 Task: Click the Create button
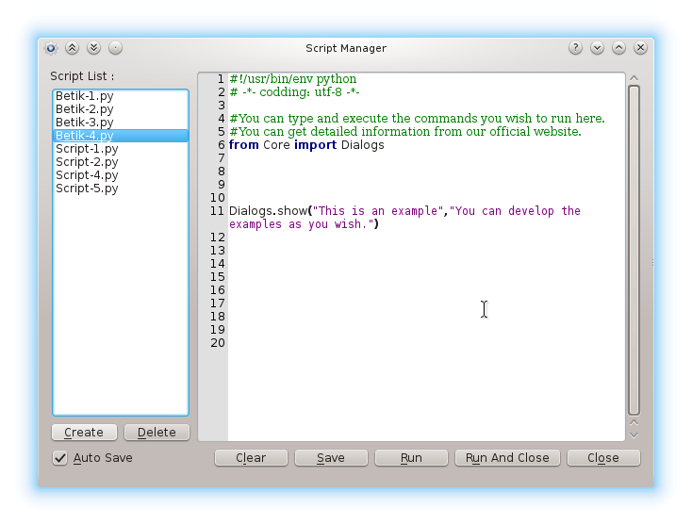84,433
